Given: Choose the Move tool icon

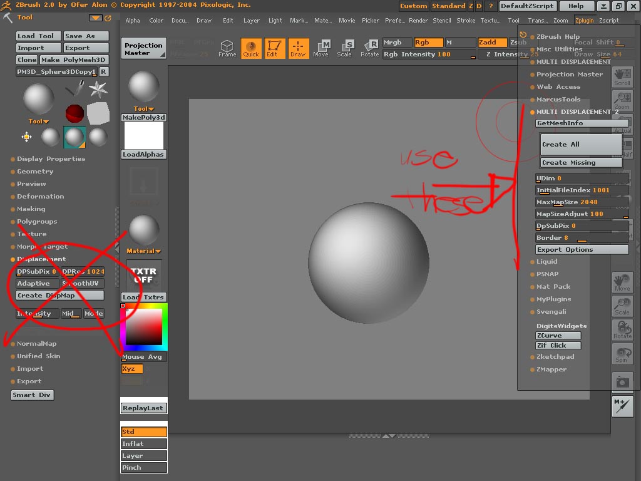Looking at the screenshot, I should tap(321, 48).
